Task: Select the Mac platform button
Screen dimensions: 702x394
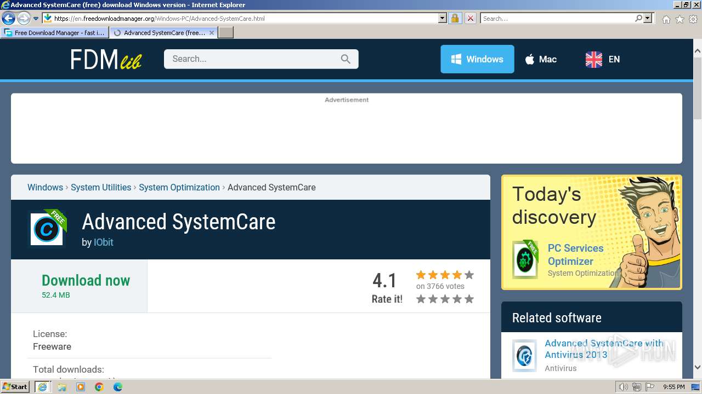Action: tap(541, 59)
